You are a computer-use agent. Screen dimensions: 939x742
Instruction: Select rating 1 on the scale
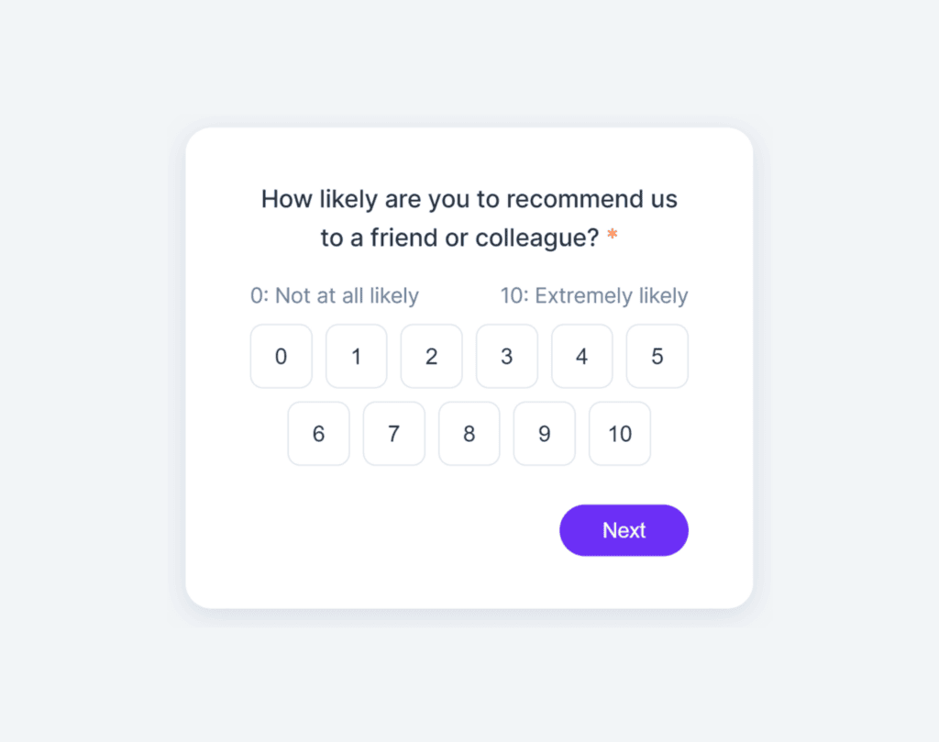356,356
